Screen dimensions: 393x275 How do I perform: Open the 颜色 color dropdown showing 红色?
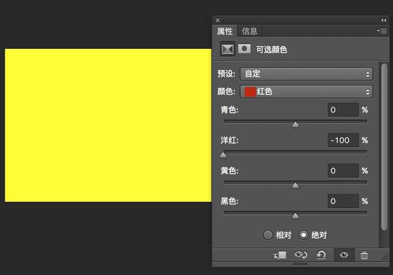point(307,91)
